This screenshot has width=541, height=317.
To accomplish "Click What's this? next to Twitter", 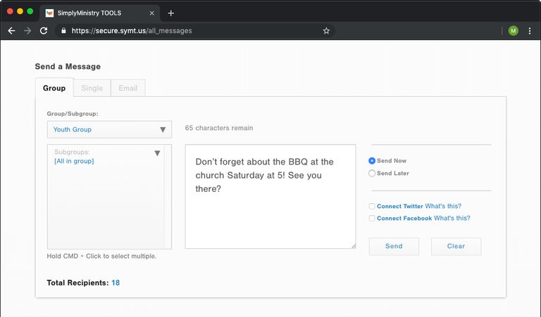I will point(443,206).
